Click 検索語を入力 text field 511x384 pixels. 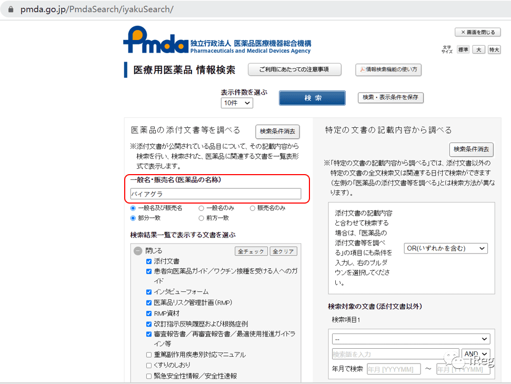pyautogui.click(x=395, y=354)
